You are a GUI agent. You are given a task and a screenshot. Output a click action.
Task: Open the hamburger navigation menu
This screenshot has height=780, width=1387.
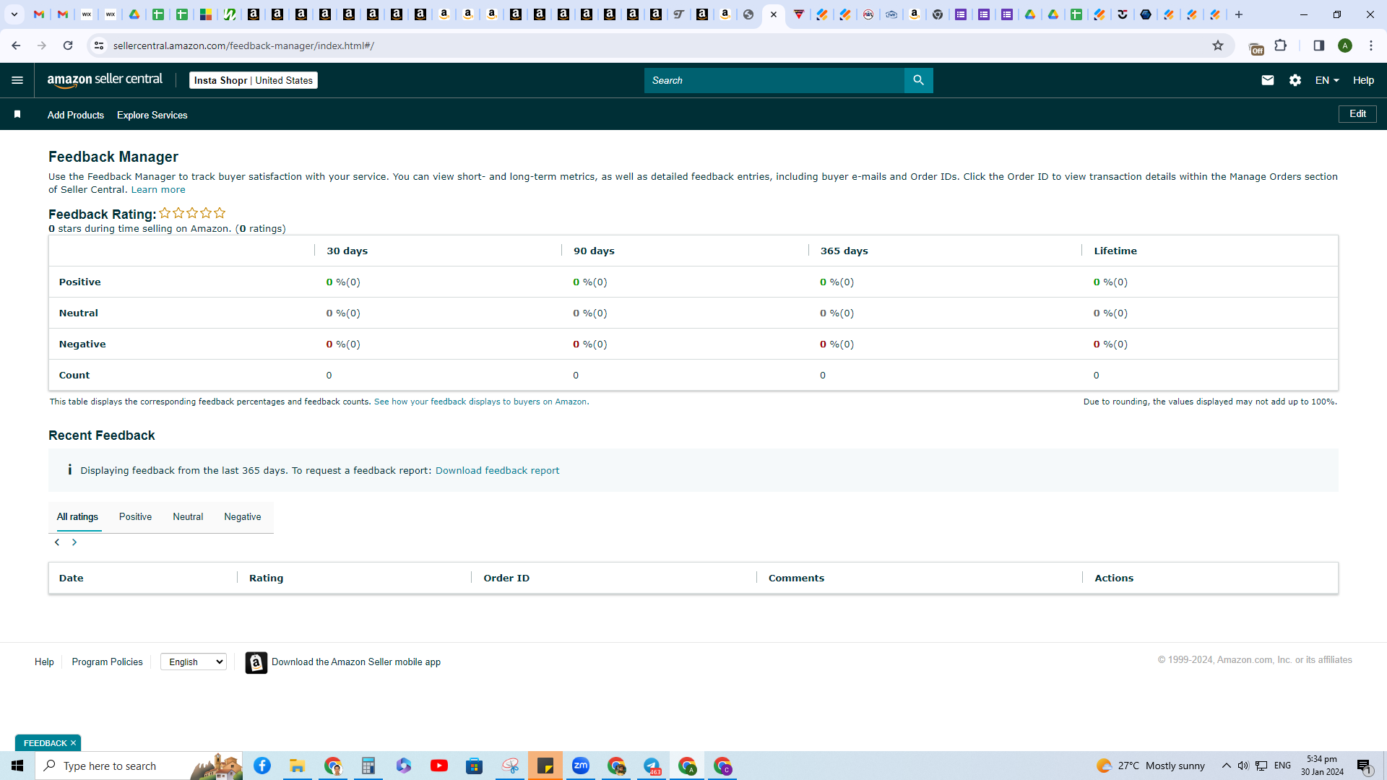(17, 80)
